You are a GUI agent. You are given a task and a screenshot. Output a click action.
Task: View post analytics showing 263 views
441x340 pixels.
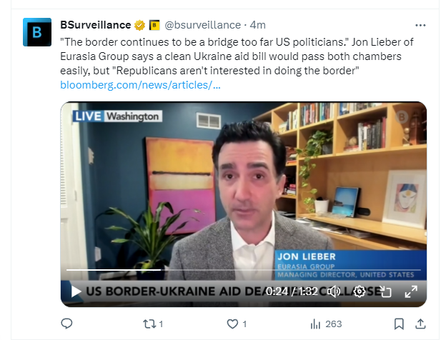[326, 324]
